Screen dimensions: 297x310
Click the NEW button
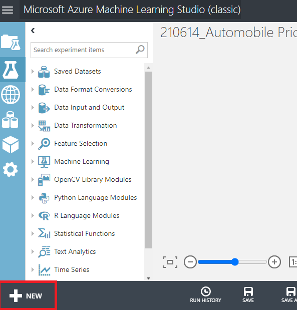28,296
